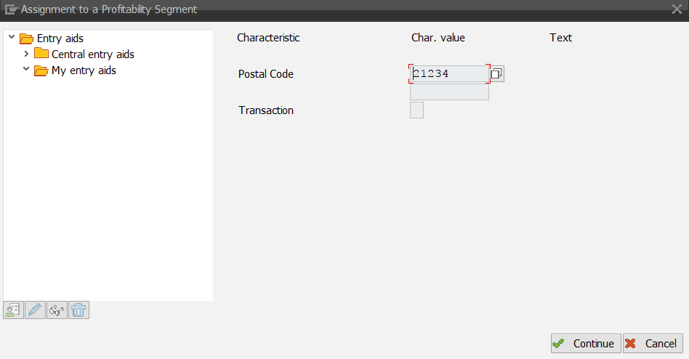
Task: Click the empty field below Postal Code
Action: 449,92
